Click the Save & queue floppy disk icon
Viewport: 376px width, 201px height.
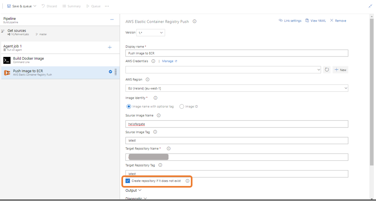point(9,6)
